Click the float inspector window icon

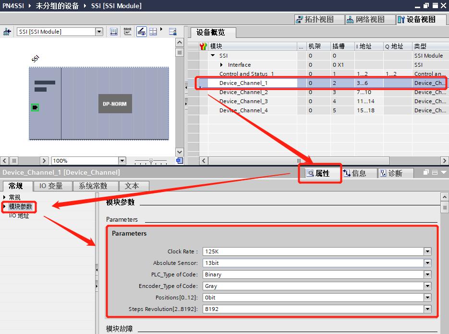point(426,172)
